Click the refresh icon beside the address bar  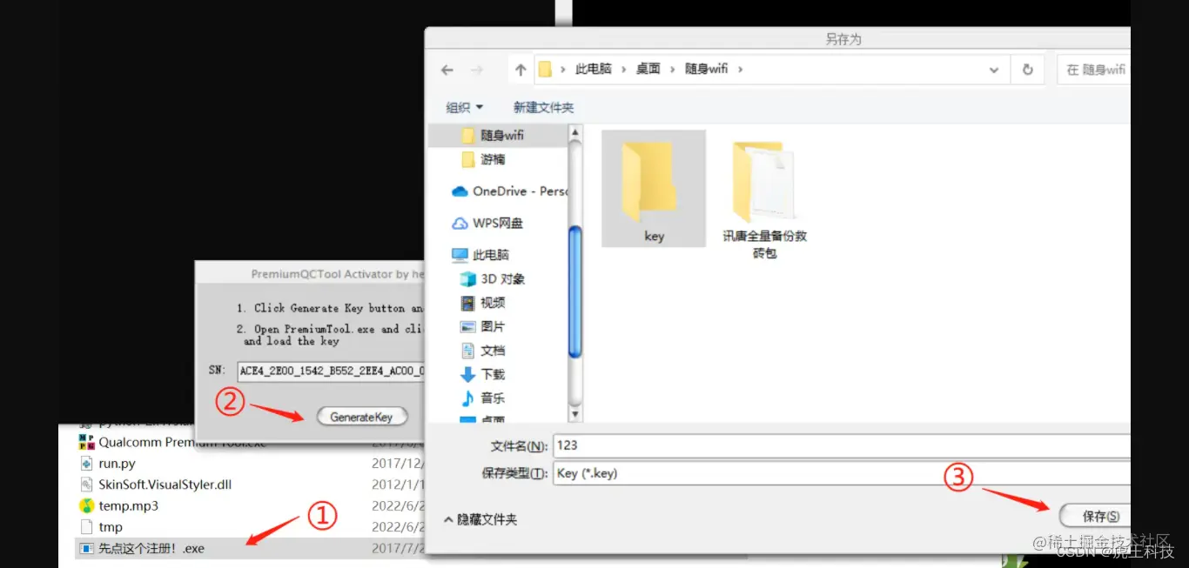pos(1028,69)
